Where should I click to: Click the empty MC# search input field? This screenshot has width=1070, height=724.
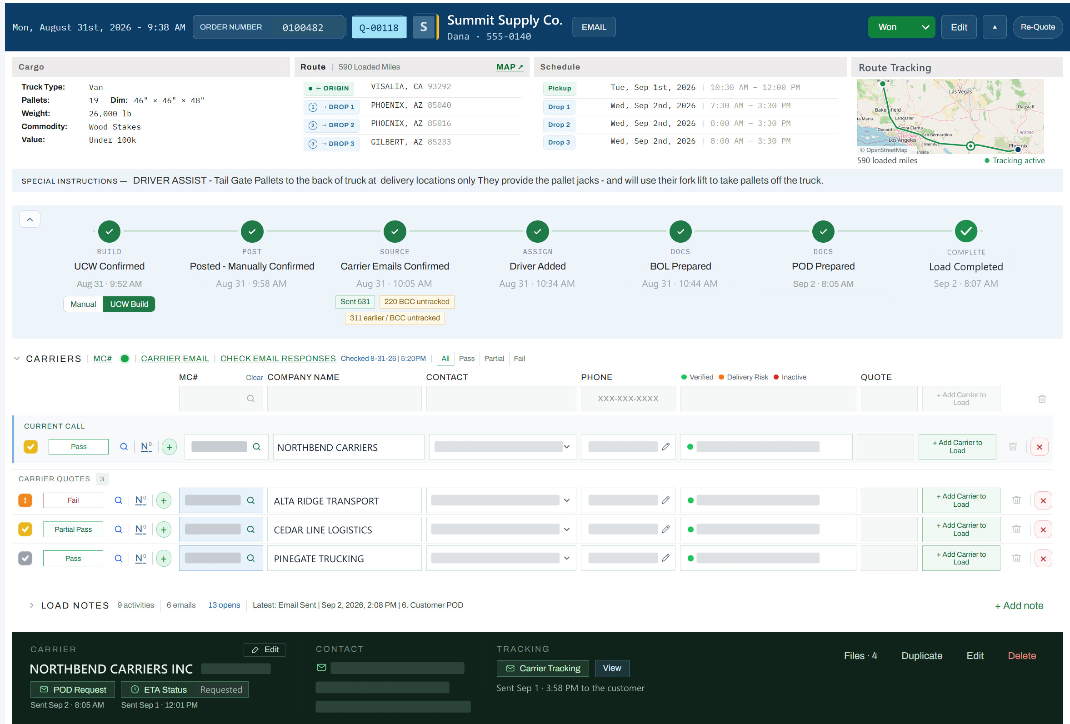click(221, 399)
